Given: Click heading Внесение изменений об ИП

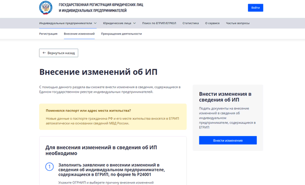Looking at the screenshot, I should (98, 72).
